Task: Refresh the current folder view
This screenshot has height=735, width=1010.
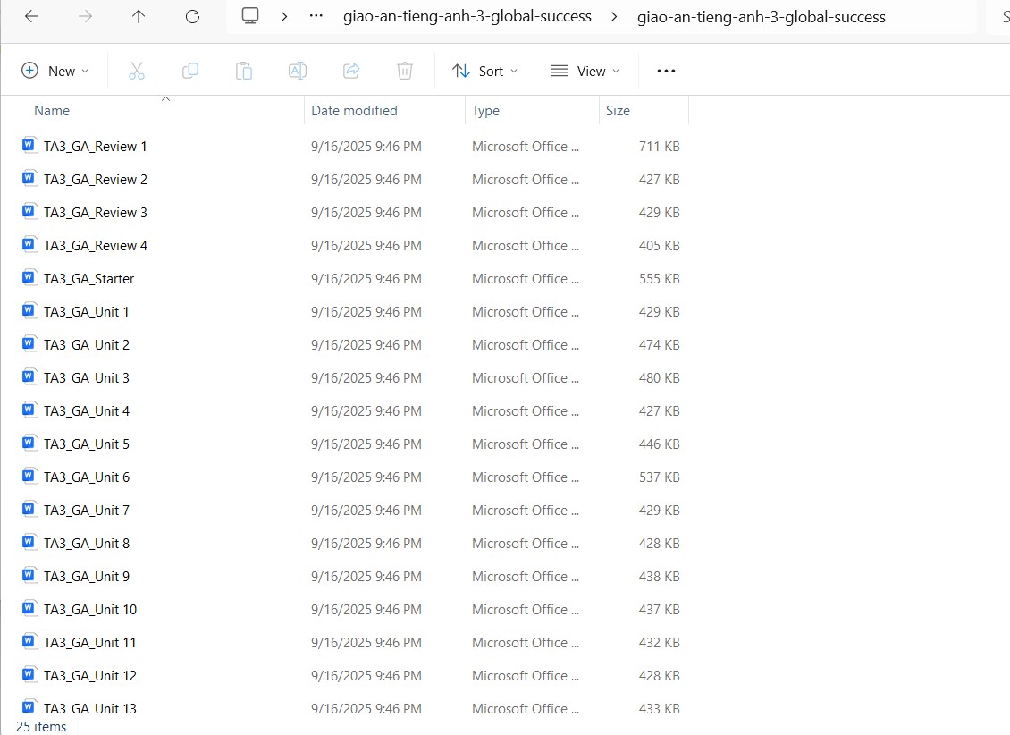Action: point(192,16)
